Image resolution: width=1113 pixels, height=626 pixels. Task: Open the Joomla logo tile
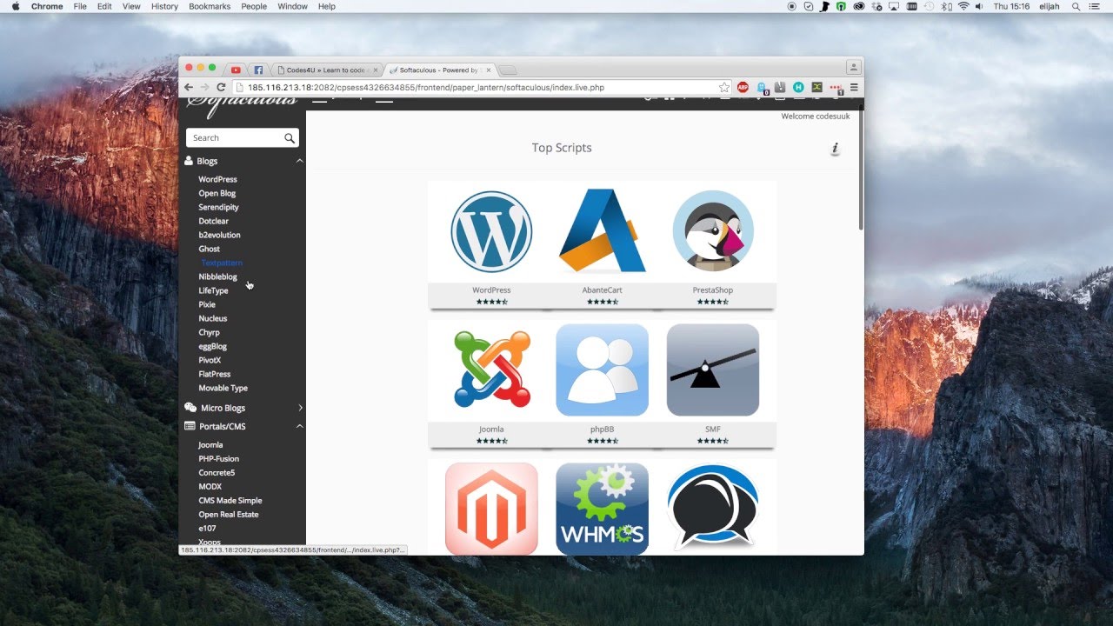pyautogui.click(x=491, y=370)
